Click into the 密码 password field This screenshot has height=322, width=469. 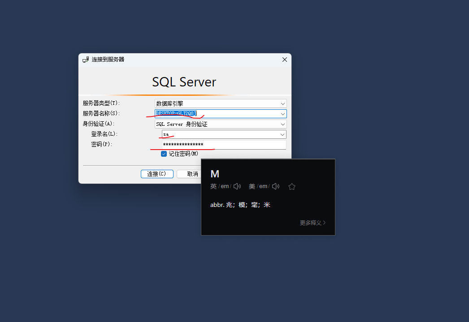pyautogui.click(x=224, y=145)
